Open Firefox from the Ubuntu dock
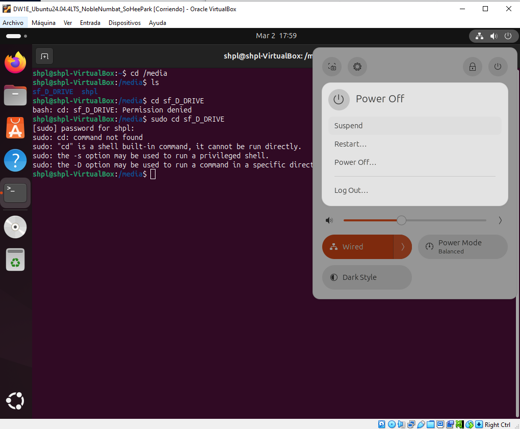520x429 pixels. point(15,62)
